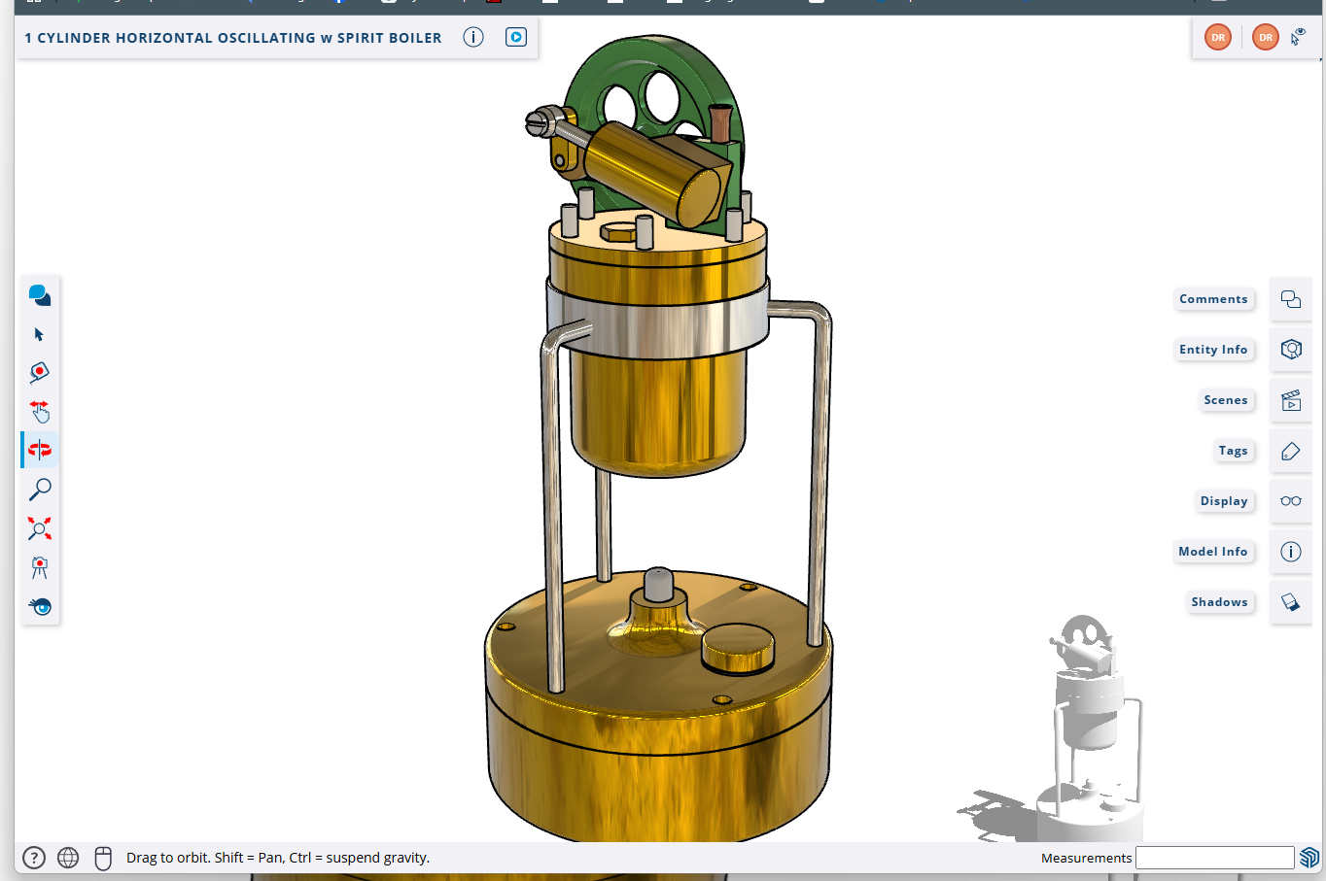Click the Measurements input field

[1214, 858]
